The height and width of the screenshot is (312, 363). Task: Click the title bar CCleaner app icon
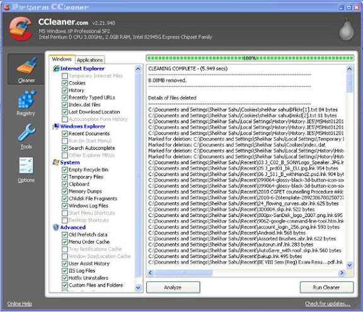click(x=7, y=7)
